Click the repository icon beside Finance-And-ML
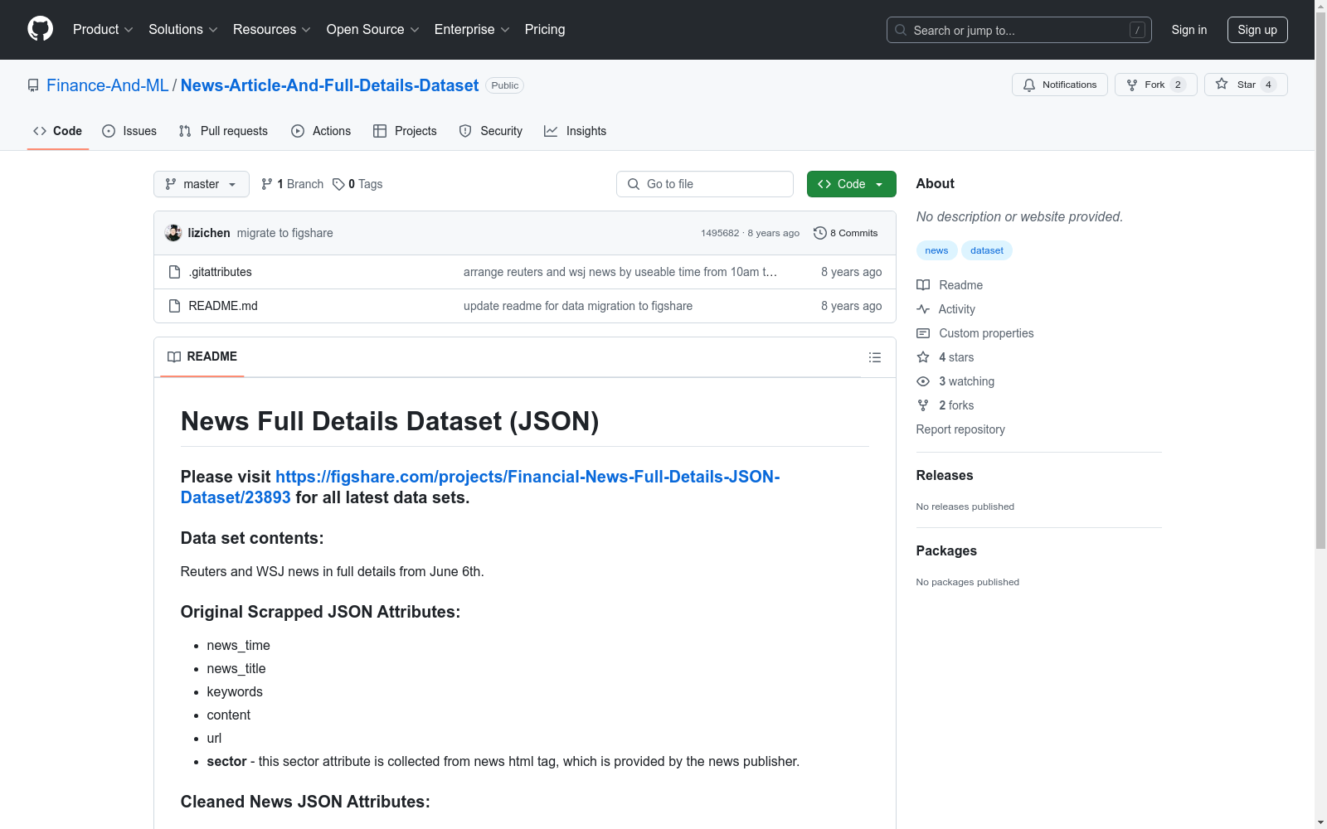 pos(33,85)
